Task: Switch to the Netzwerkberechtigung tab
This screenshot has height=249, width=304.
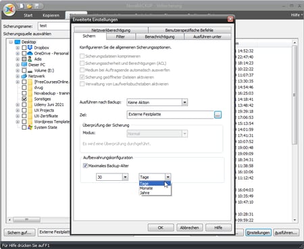Action: (x=111, y=30)
